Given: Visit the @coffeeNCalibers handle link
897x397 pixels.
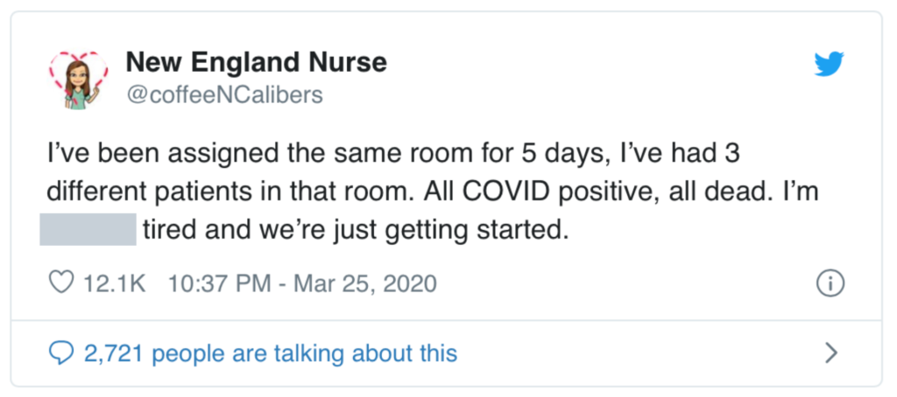Looking at the screenshot, I should pyautogui.click(x=224, y=94).
